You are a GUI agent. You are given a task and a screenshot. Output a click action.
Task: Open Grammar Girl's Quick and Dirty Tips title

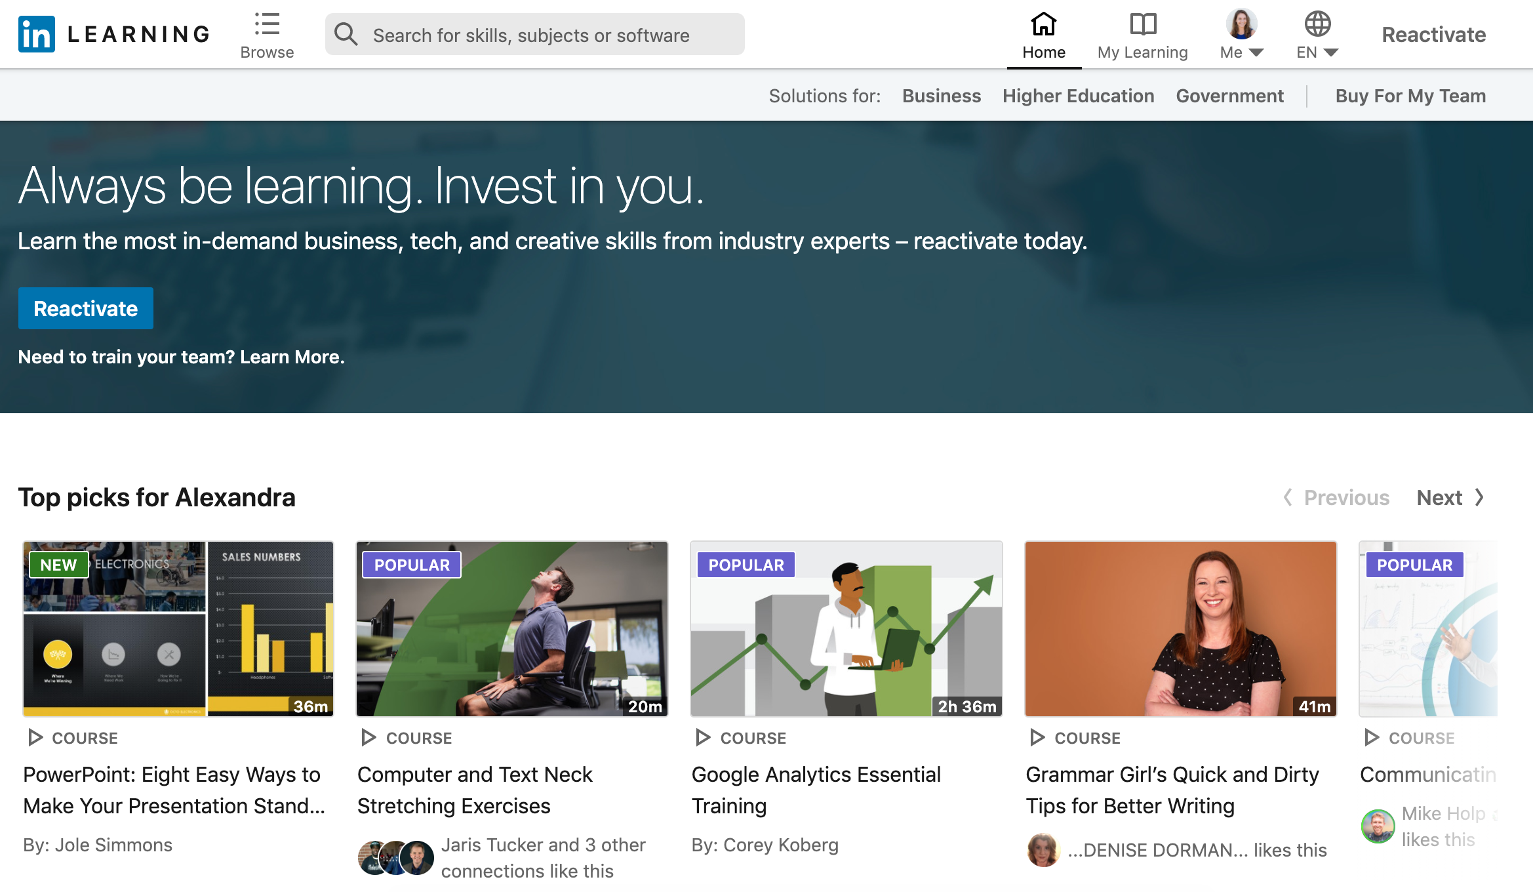[x=1172, y=790]
